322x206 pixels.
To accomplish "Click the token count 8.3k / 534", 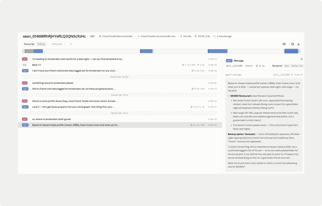I will click(x=198, y=71).
